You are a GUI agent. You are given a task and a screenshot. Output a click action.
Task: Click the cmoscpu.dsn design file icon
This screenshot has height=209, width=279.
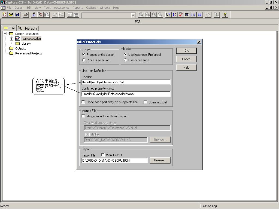tap(18, 39)
